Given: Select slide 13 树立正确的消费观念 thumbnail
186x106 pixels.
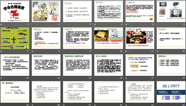Looking at the screenshot, I should pos(15,65).
